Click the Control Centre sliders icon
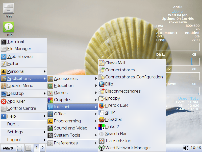202x152 pixels. 4,108
